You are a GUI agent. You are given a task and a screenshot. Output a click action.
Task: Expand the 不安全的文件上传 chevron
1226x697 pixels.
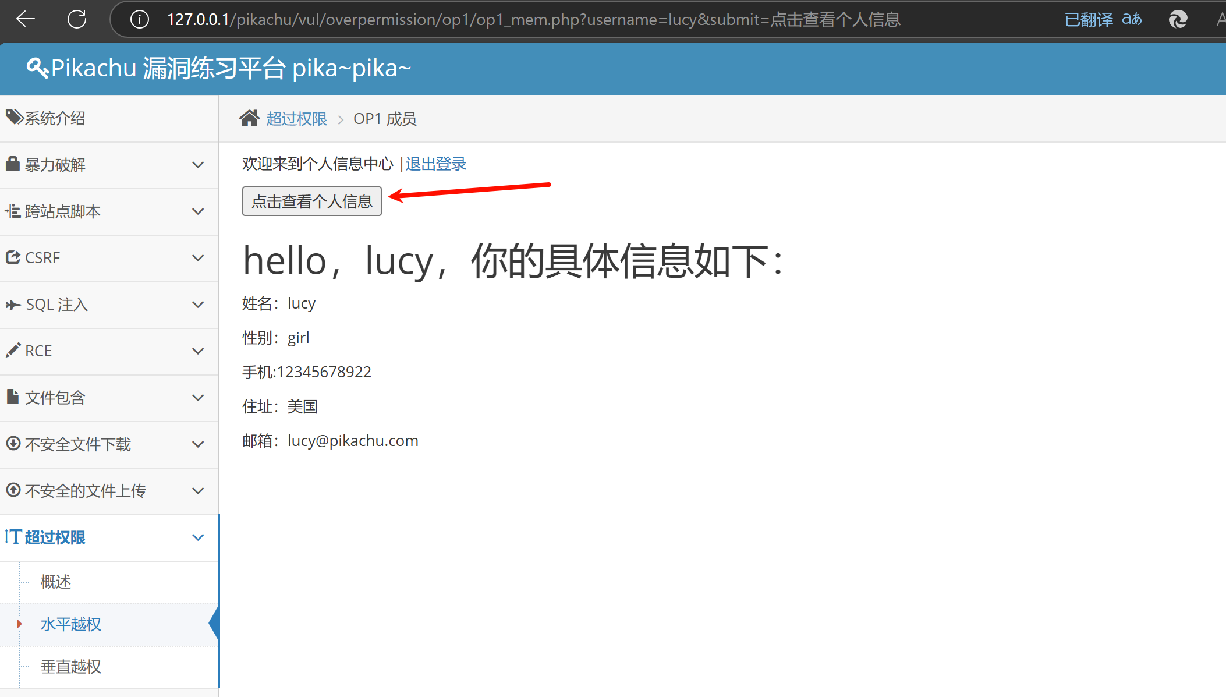click(x=198, y=491)
